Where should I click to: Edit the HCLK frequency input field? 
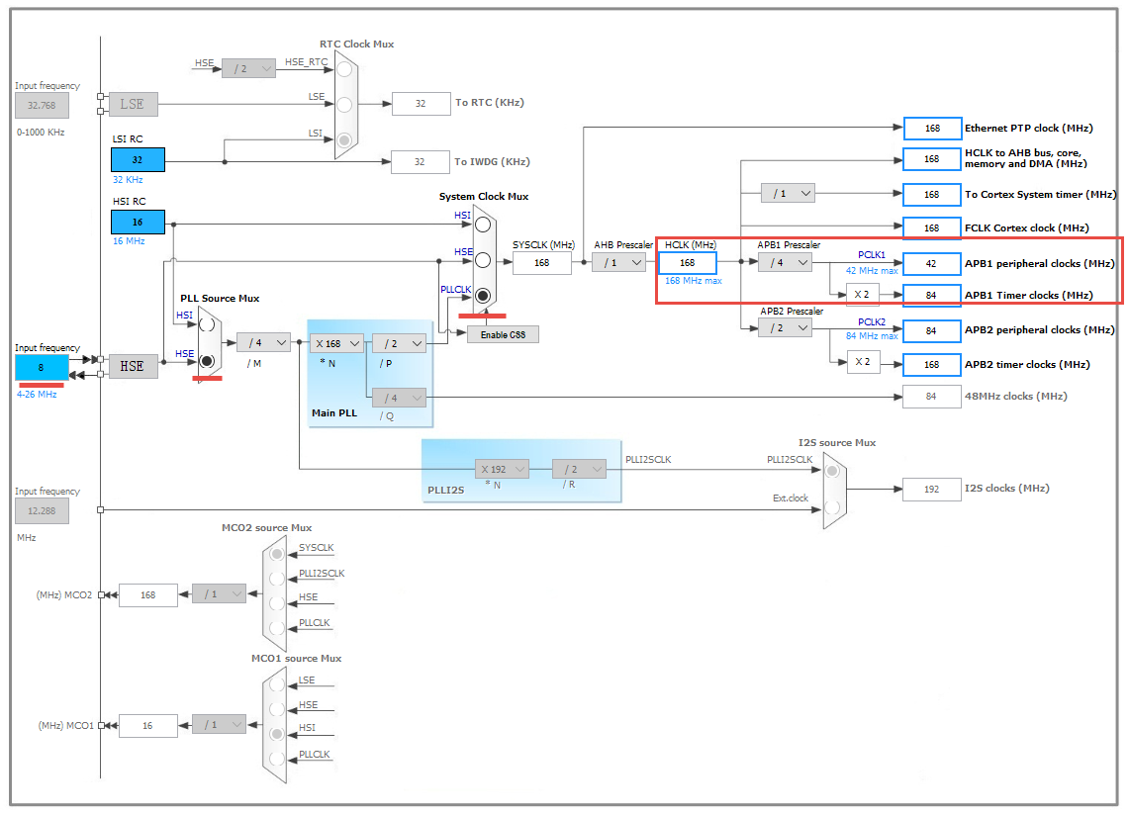coord(687,262)
